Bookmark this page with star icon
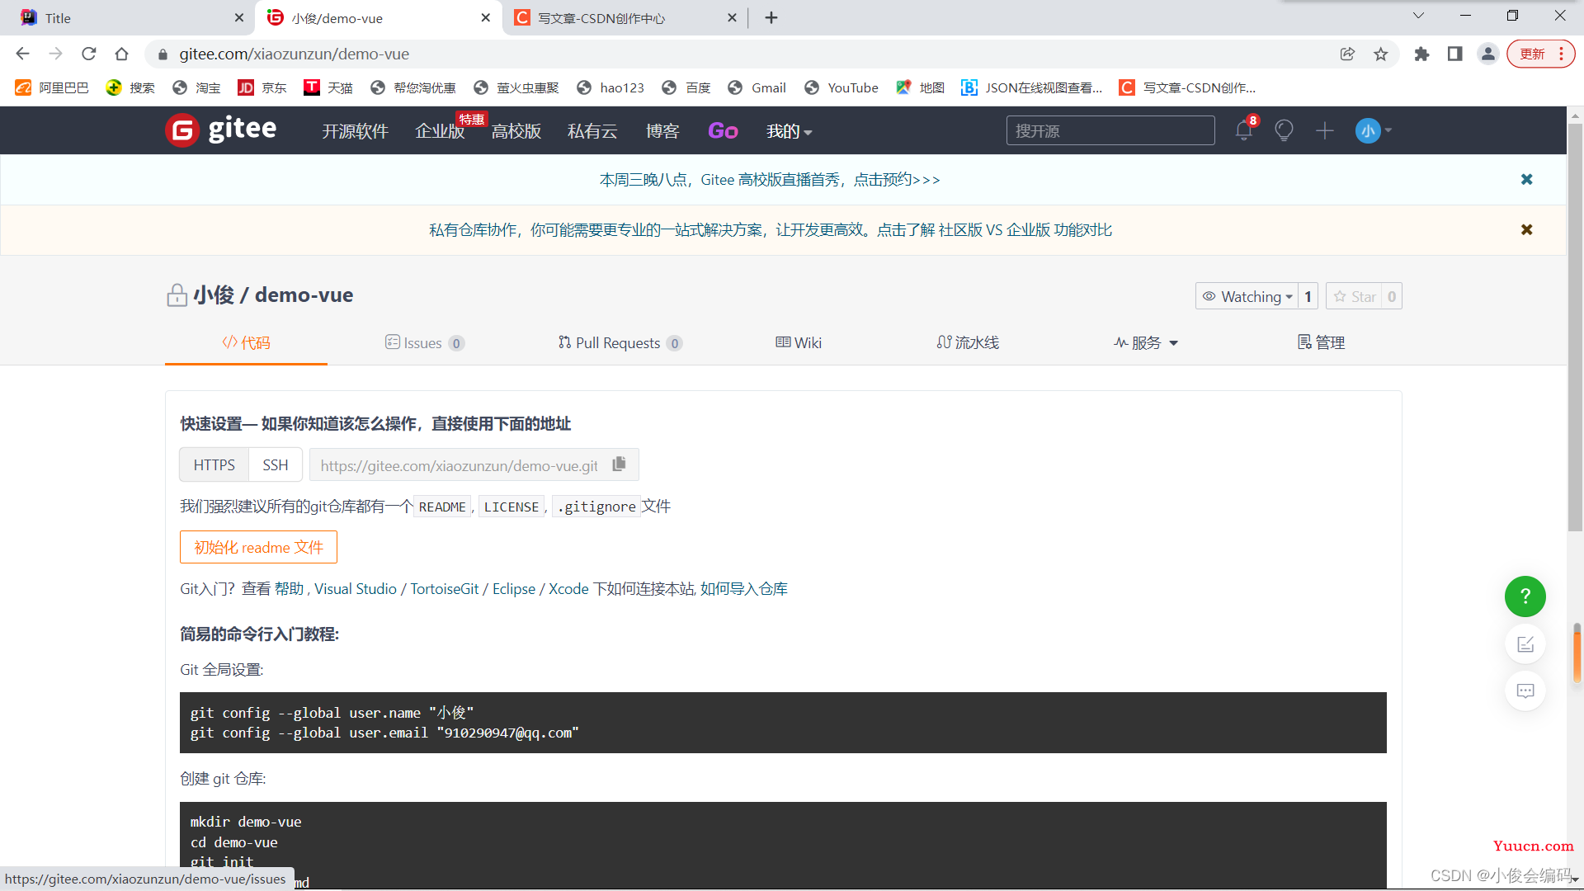The width and height of the screenshot is (1584, 891). coord(1381,54)
